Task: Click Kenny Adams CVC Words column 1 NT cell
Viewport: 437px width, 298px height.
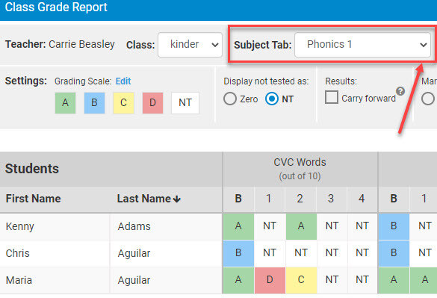Action: (270, 226)
